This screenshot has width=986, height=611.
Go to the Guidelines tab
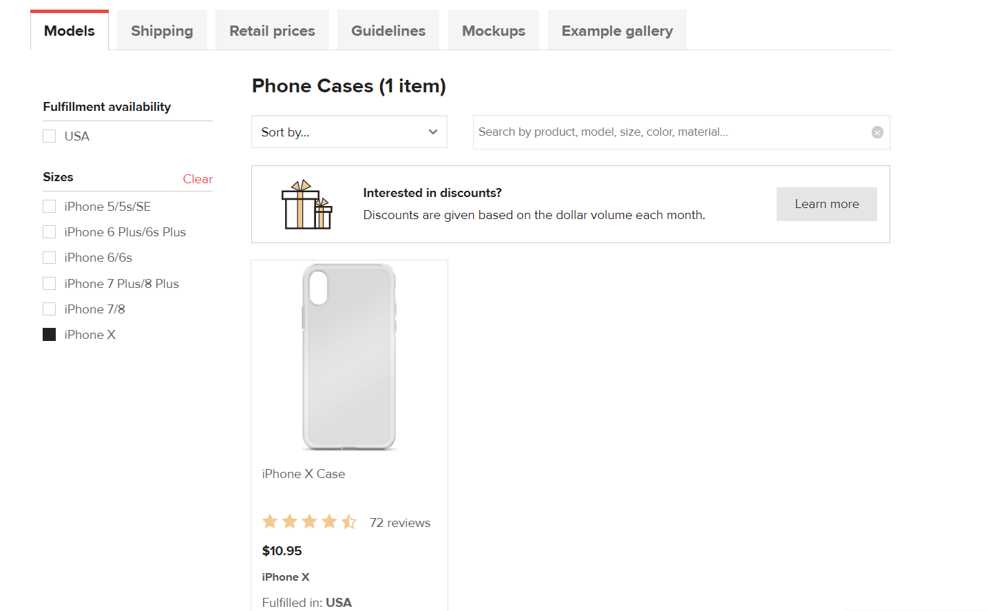click(388, 30)
